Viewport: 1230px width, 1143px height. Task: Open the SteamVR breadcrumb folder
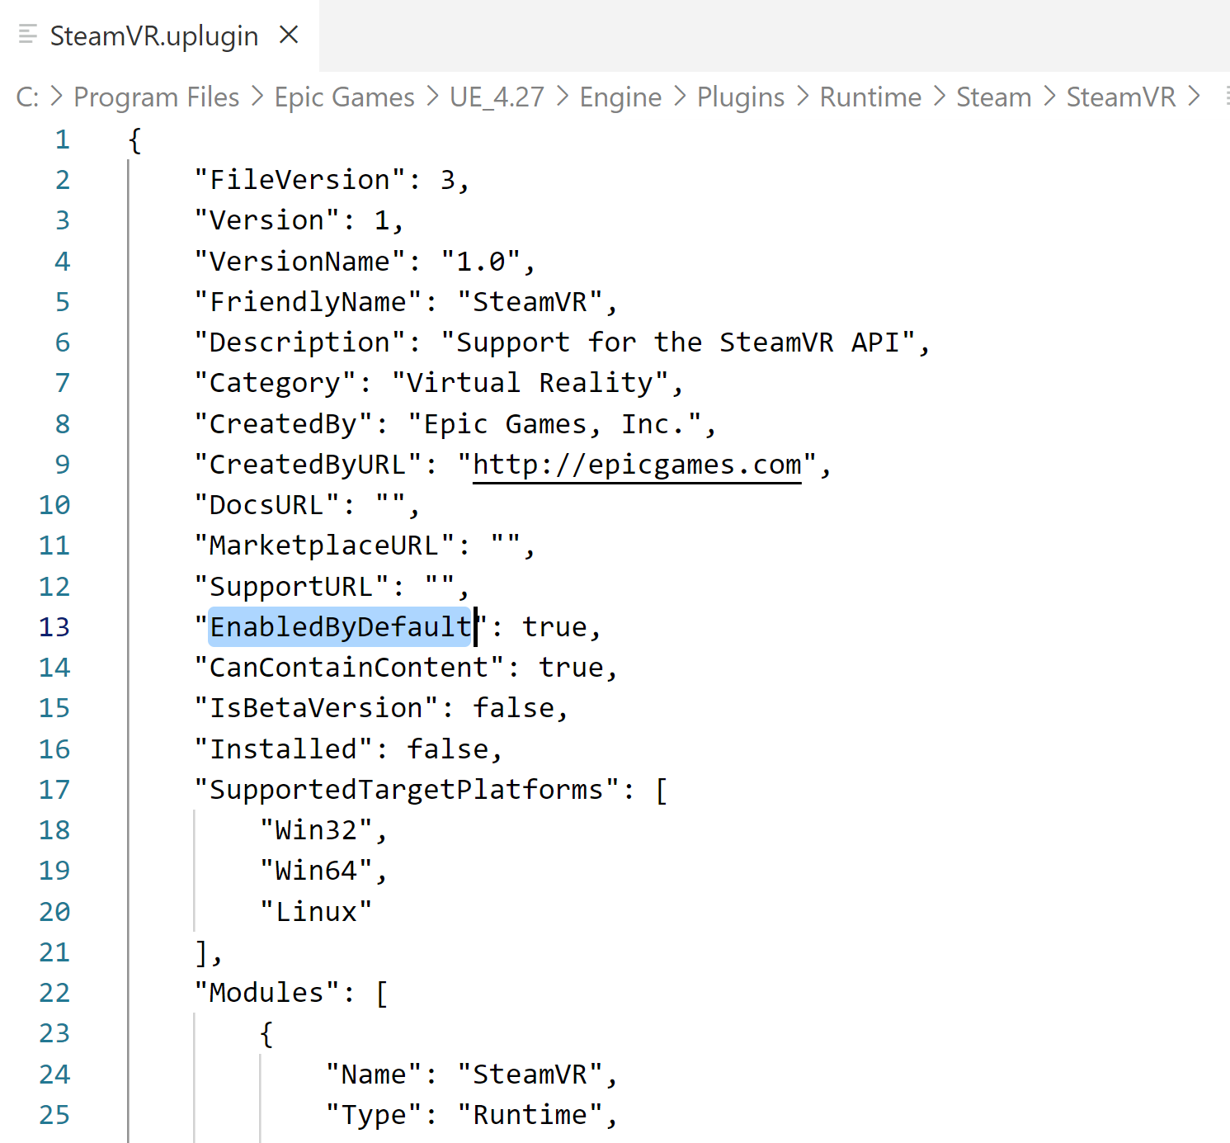coord(1121,97)
